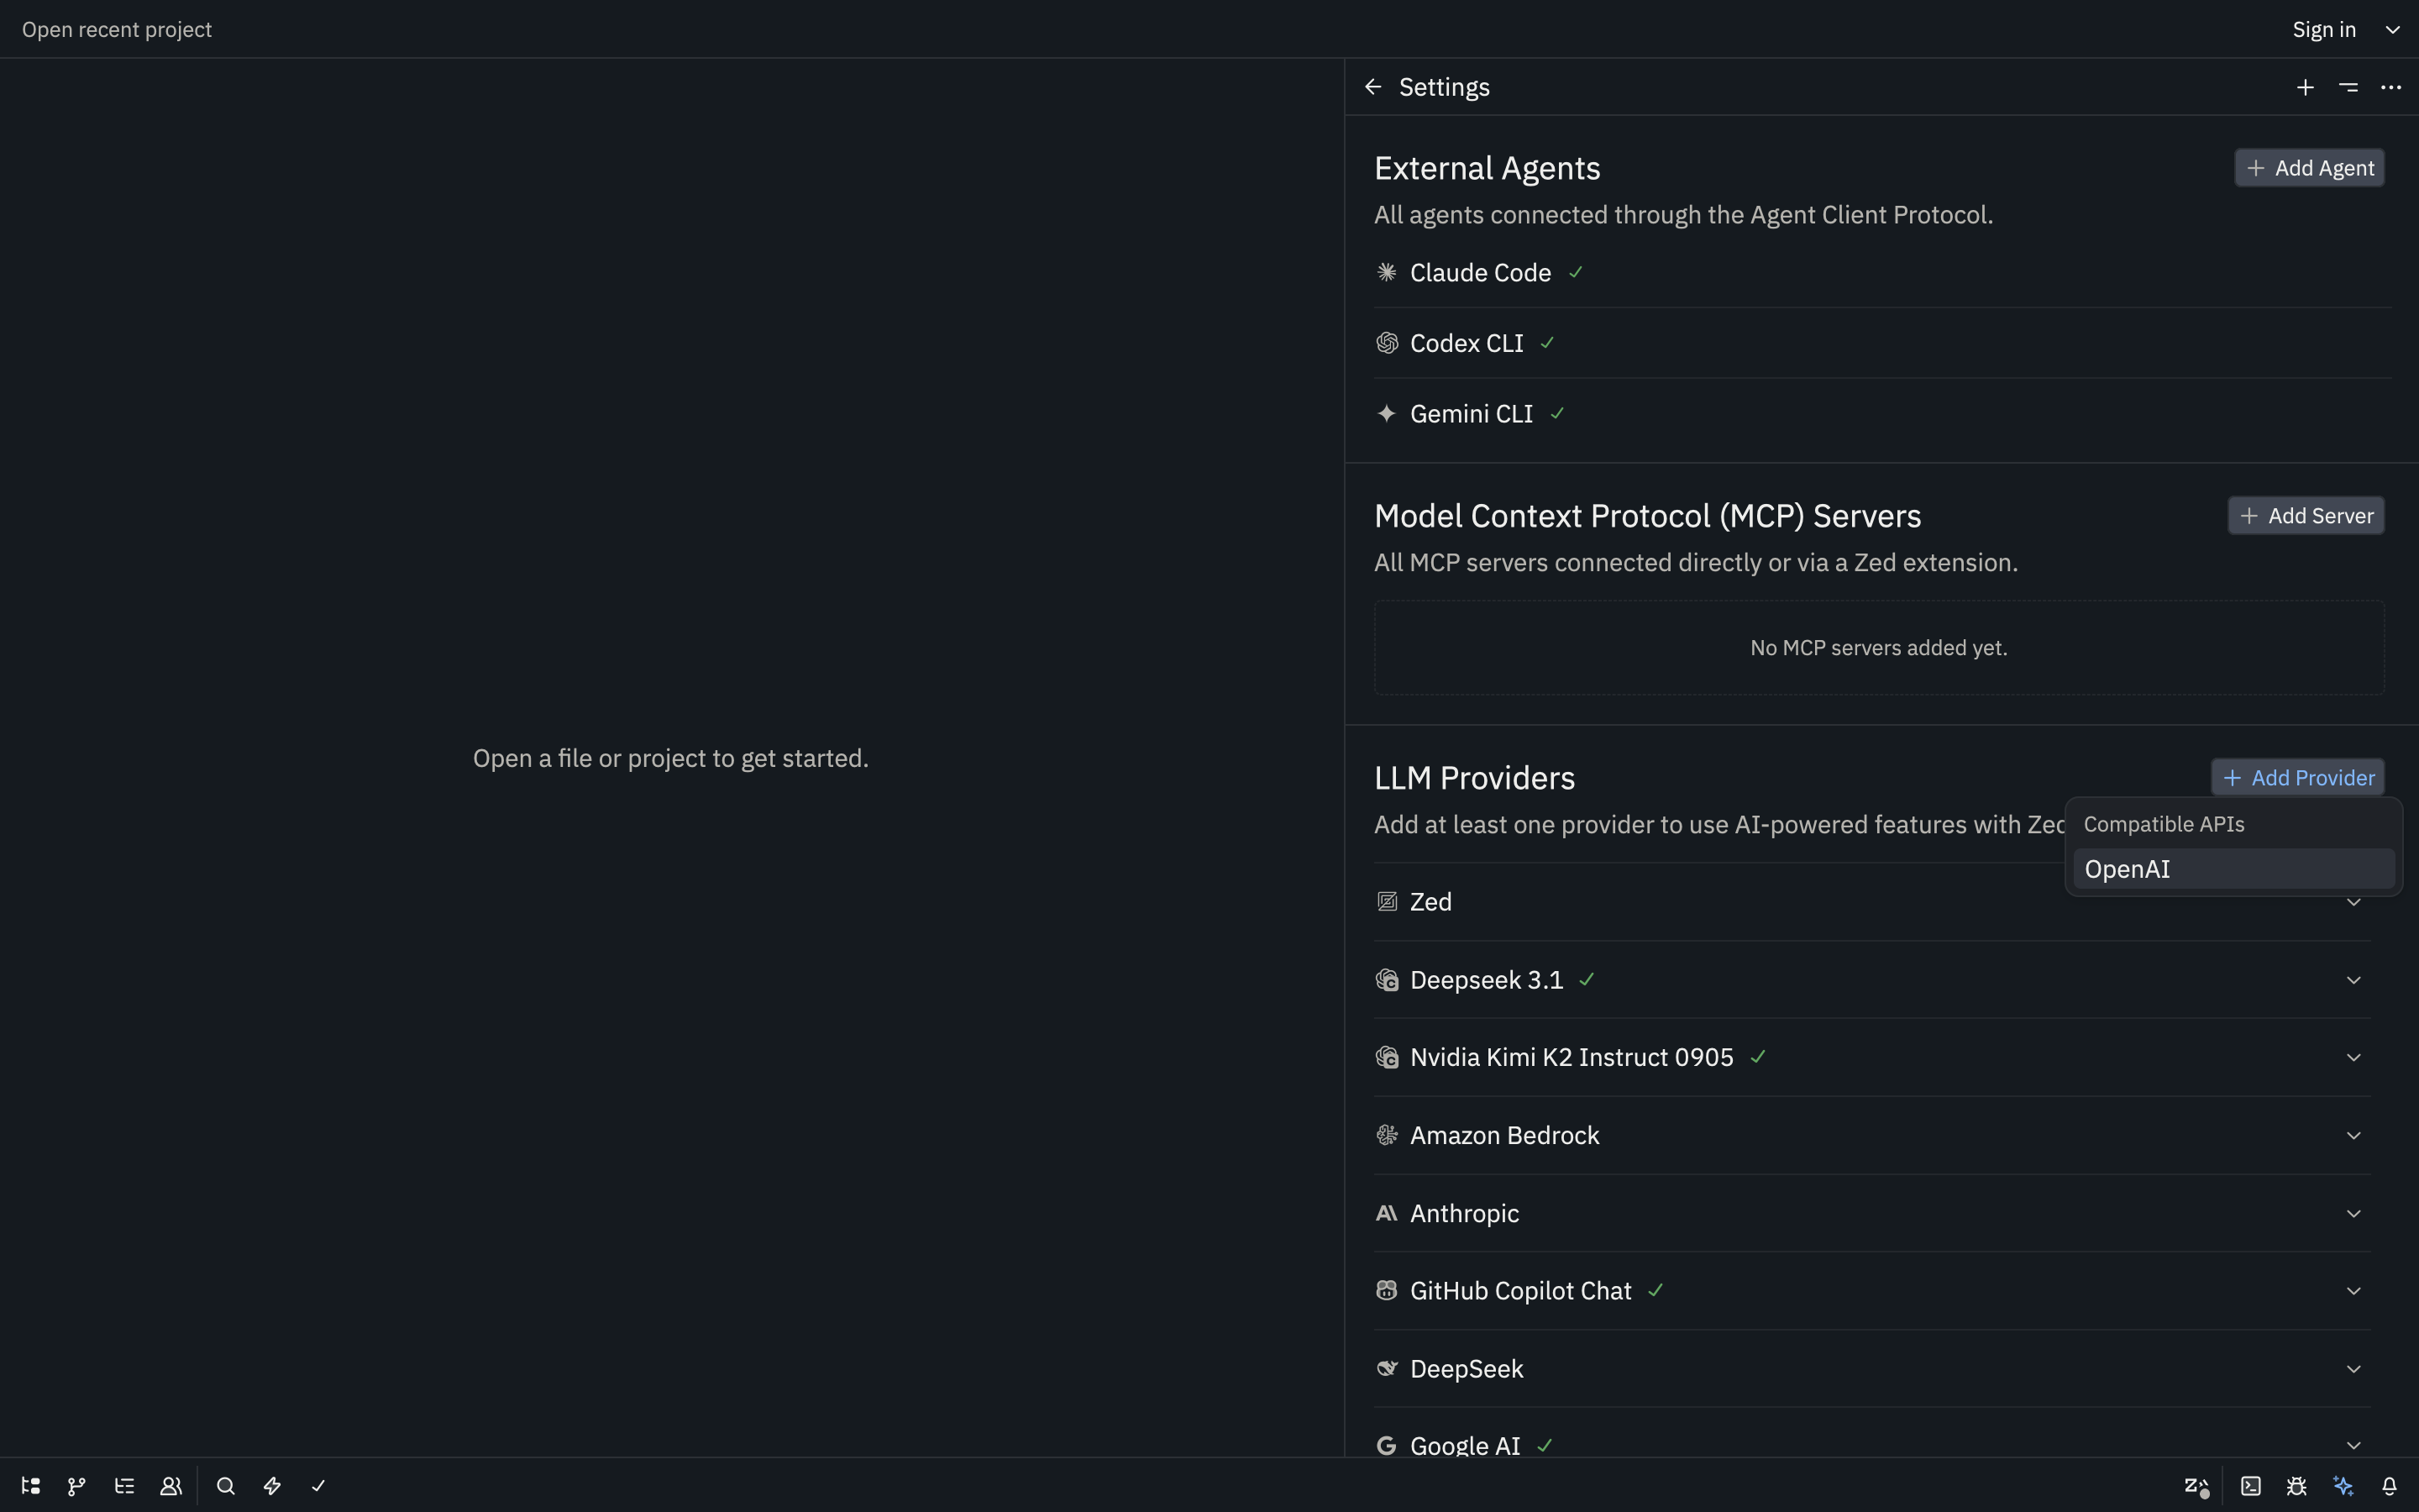Viewport: 2419px width, 1512px height.
Task: Open project search with the magnifier icon
Action: coord(225,1486)
